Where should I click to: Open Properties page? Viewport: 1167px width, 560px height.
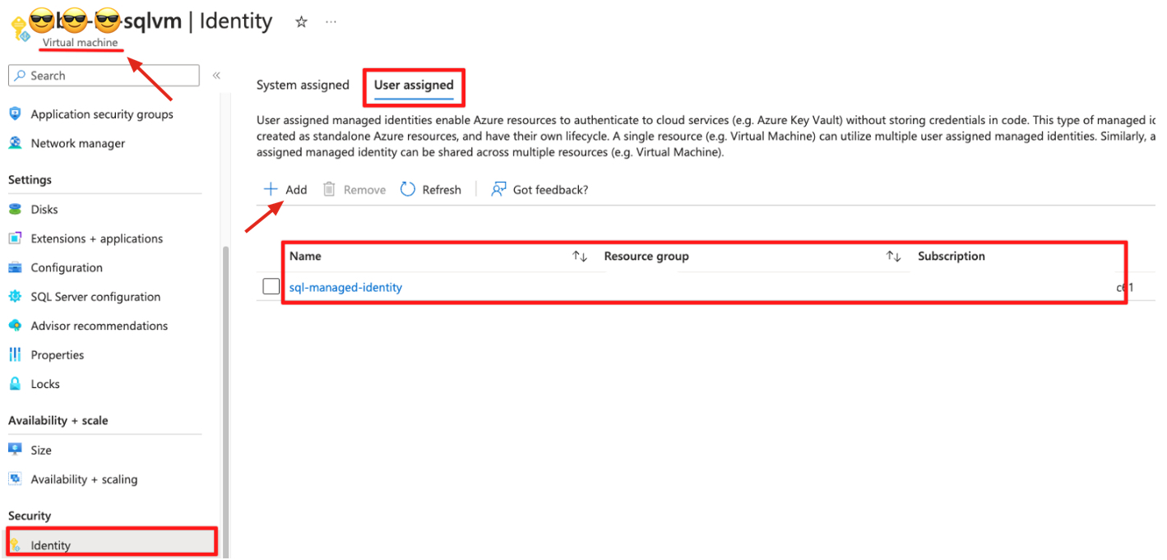point(58,355)
